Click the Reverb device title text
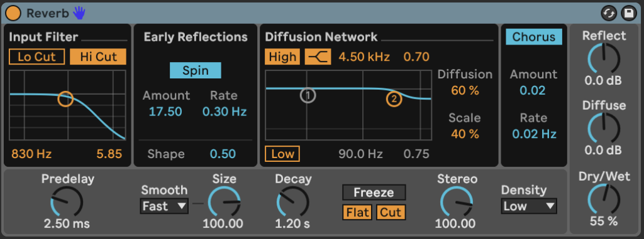Viewport: 644px width, 239px height. pos(48,13)
